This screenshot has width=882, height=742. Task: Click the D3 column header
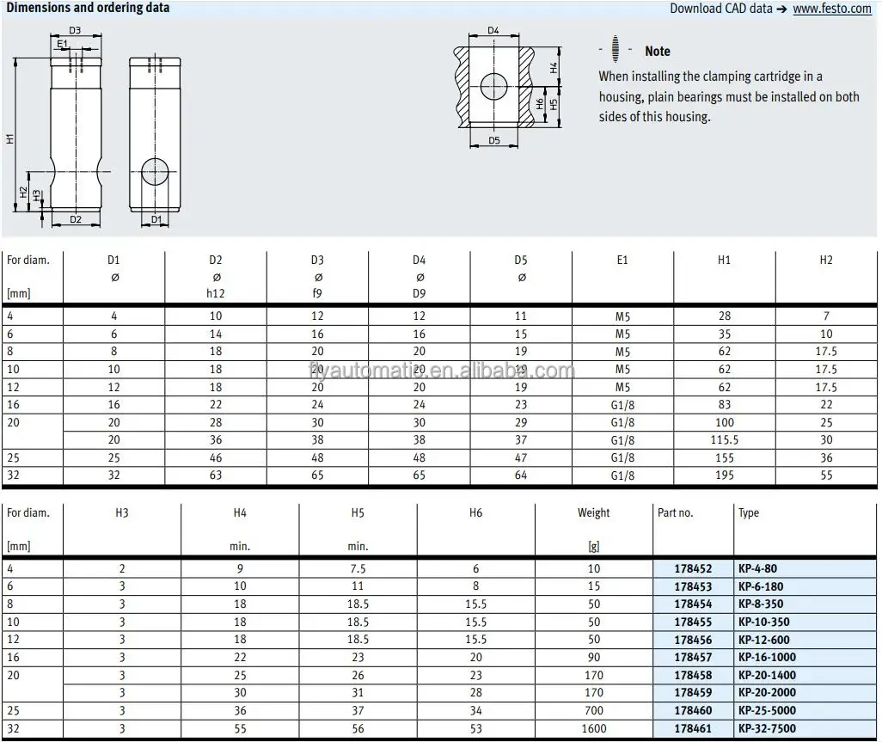tap(317, 261)
